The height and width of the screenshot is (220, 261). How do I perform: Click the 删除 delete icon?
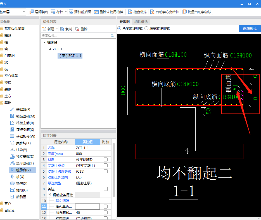coord(77,29)
